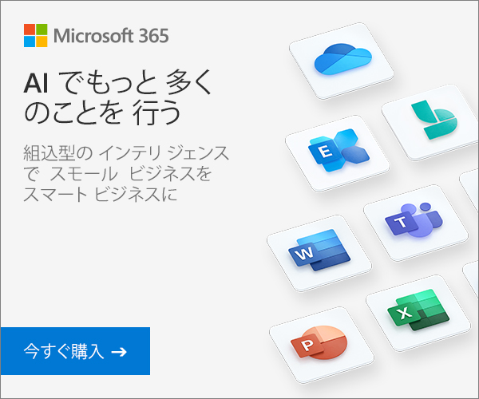Open the Exchange app icon

(x=338, y=150)
